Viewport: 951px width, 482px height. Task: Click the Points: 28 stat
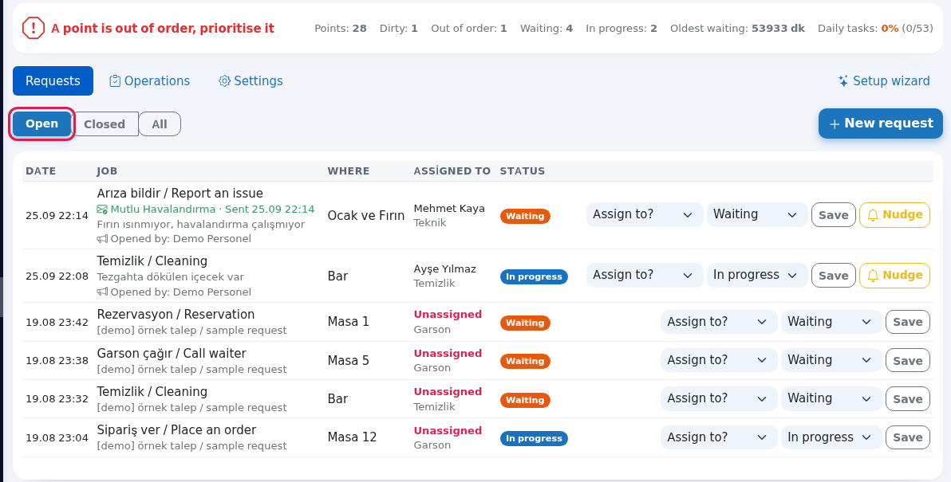point(340,29)
